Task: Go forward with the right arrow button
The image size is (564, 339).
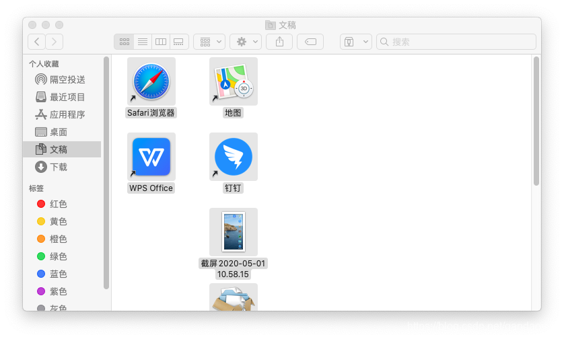Action: 55,42
